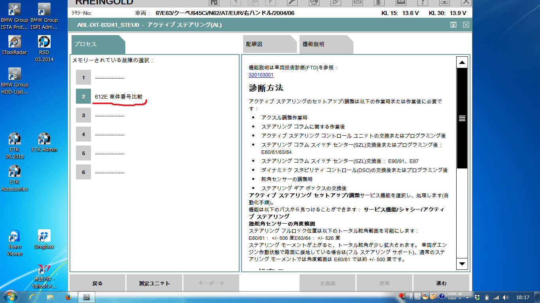The image size is (540, 303).
Task: Open BMW Group HDD-Update desktop shortcut
Action: (15, 81)
